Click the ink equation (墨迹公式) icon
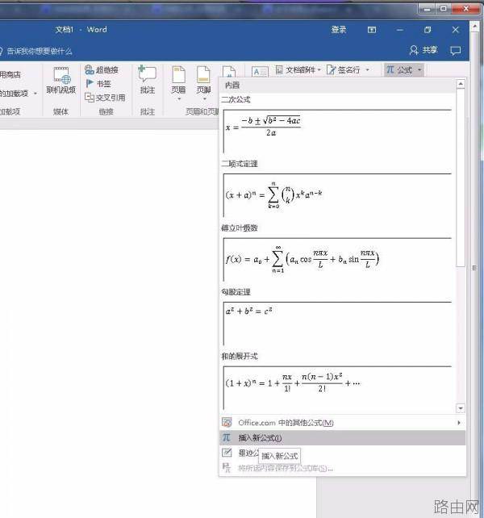The height and width of the screenshot is (518, 484). pos(227,453)
